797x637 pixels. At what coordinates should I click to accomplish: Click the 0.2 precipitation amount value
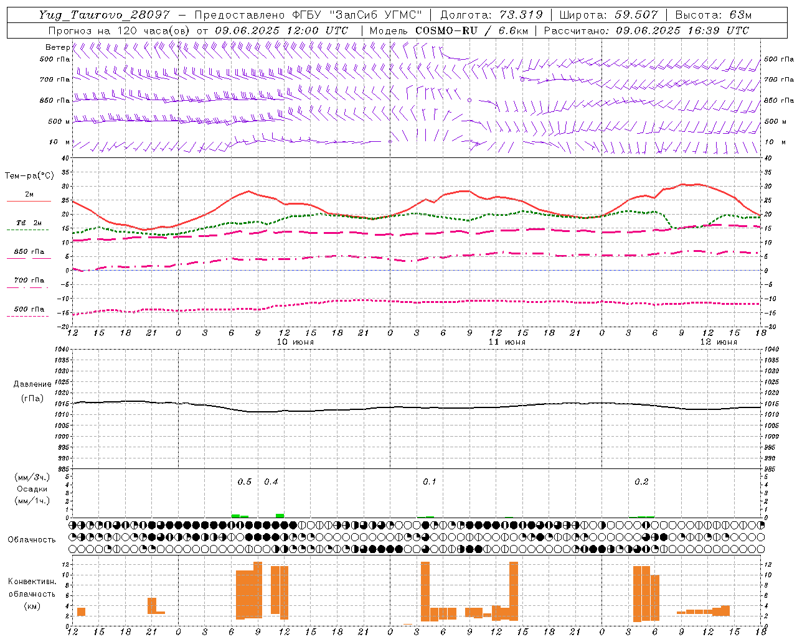pos(641,481)
